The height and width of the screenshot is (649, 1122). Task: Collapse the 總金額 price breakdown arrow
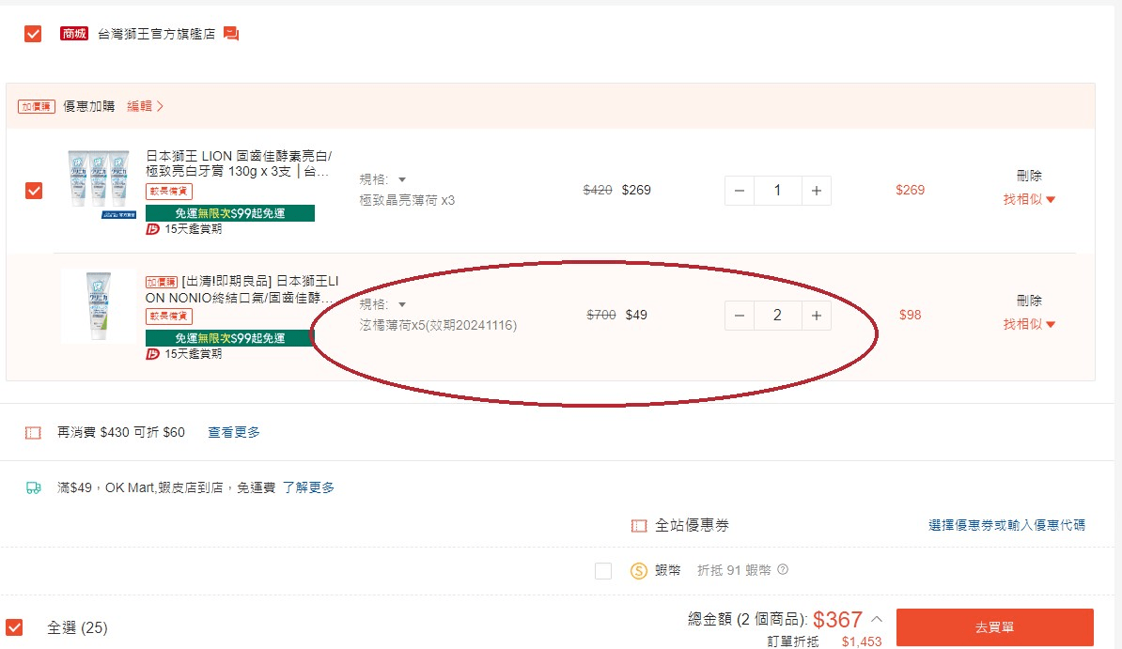click(878, 620)
